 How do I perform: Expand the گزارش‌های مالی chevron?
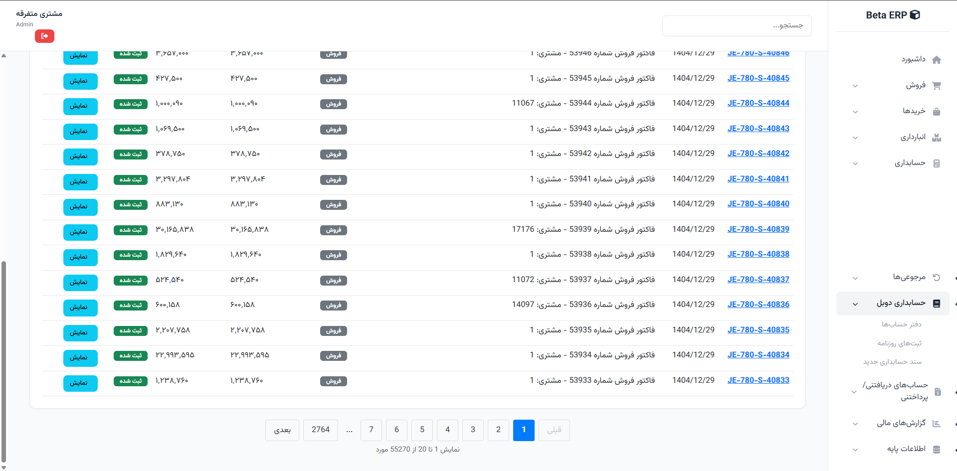pyautogui.click(x=855, y=424)
